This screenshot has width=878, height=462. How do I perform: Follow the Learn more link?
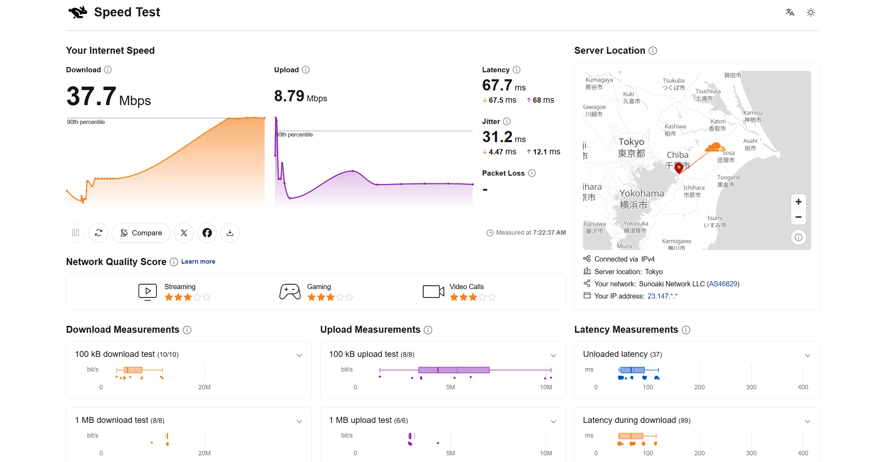198,262
